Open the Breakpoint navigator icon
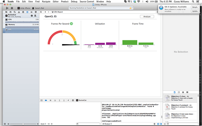202x126 pixels. 32,12
